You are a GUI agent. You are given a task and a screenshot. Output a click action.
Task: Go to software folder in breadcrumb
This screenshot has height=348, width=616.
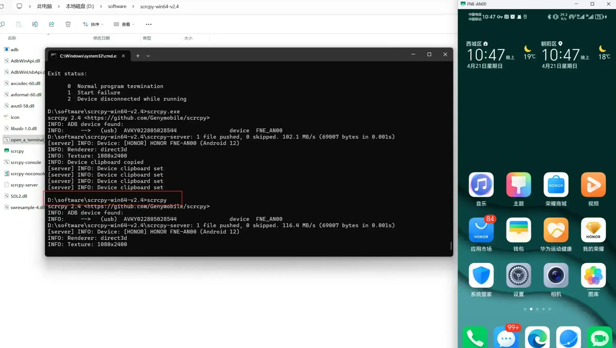pyautogui.click(x=117, y=6)
